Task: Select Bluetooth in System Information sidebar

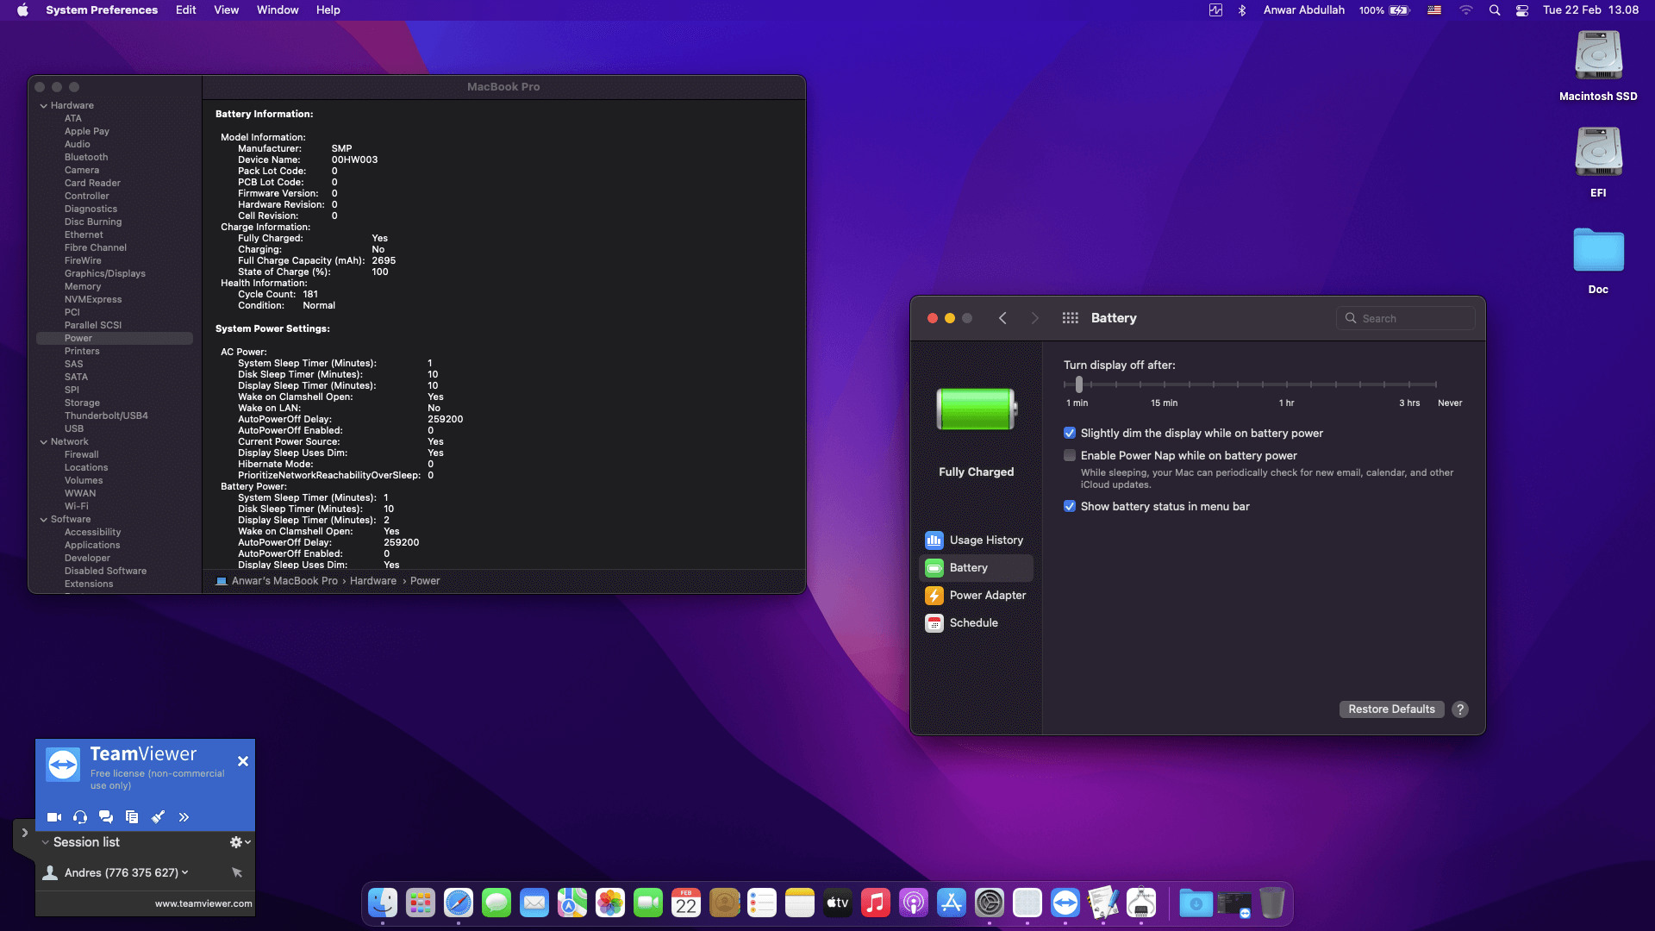Action: [x=86, y=158]
